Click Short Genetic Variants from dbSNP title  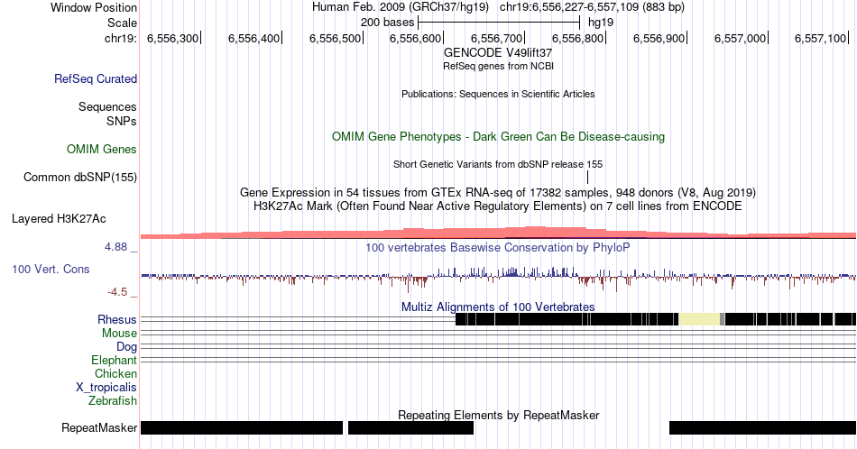click(498, 164)
